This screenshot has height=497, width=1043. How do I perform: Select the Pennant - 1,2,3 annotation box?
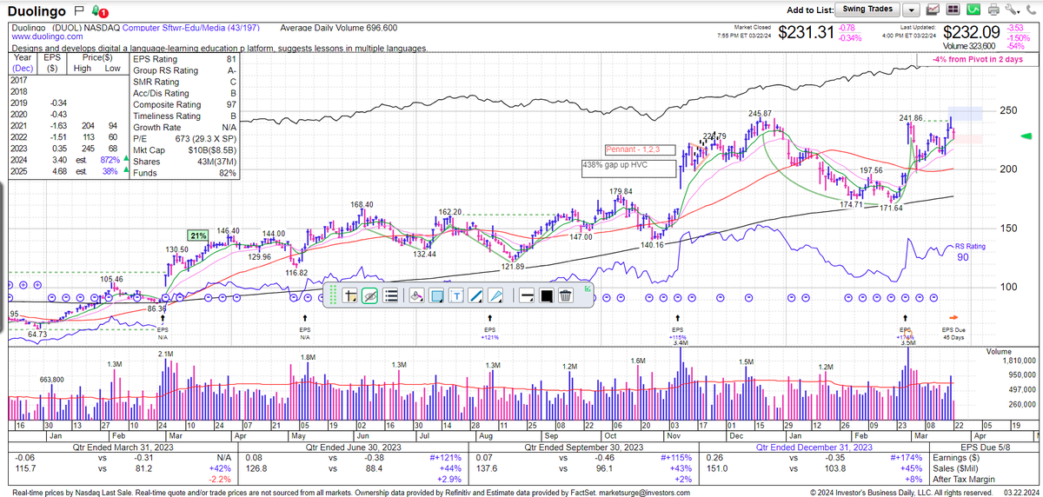point(641,149)
